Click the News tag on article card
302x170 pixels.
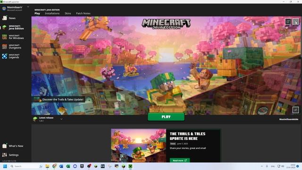click(173, 144)
